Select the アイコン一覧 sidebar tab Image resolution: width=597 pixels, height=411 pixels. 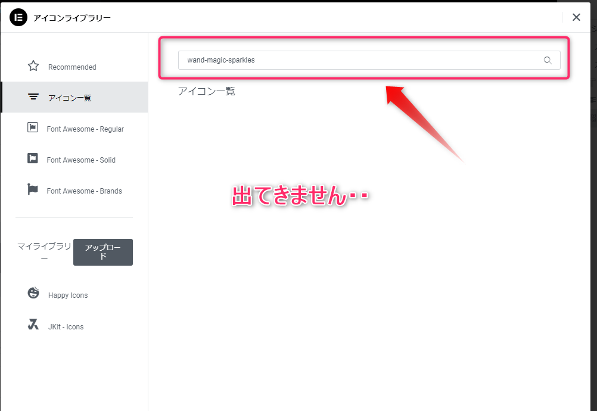point(70,98)
